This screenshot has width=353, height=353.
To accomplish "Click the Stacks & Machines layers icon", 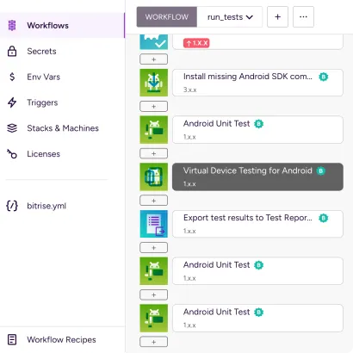I will coord(12,128).
